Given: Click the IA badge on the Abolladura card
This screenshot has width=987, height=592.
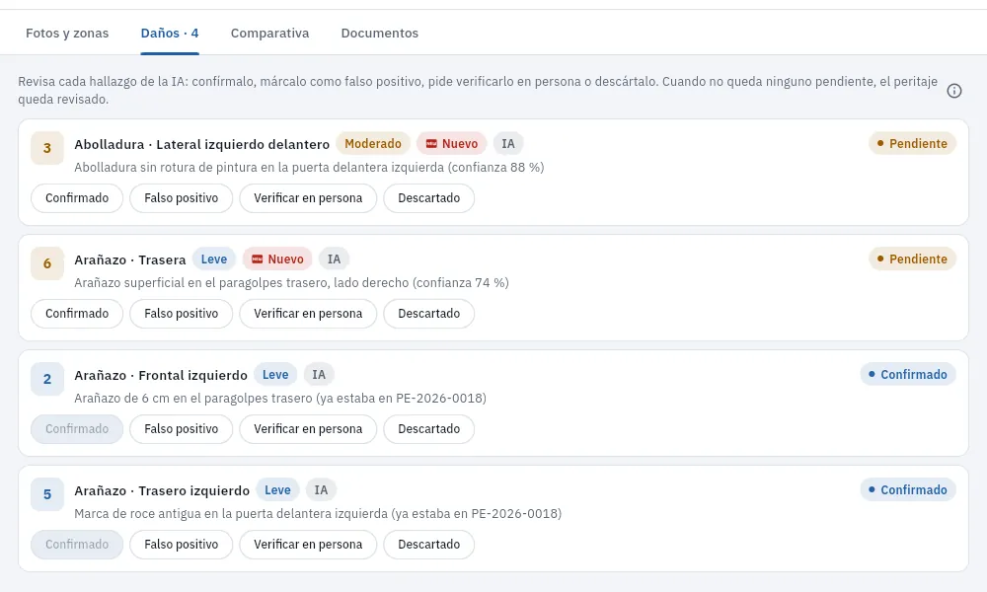Looking at the screenshot, I should tap(508, 144).
